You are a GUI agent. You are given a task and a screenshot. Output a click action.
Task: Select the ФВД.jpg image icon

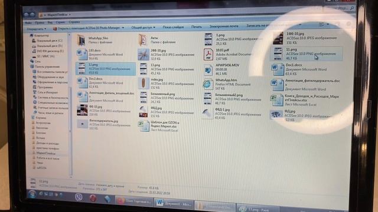144,112
